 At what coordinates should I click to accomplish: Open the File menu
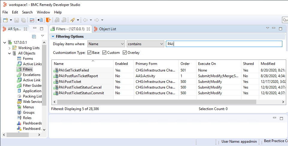[x=5, y=12]
